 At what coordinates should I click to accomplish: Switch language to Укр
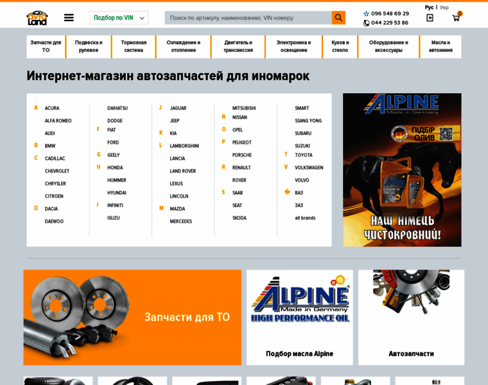pyautogui.click(x=444, y=7)
